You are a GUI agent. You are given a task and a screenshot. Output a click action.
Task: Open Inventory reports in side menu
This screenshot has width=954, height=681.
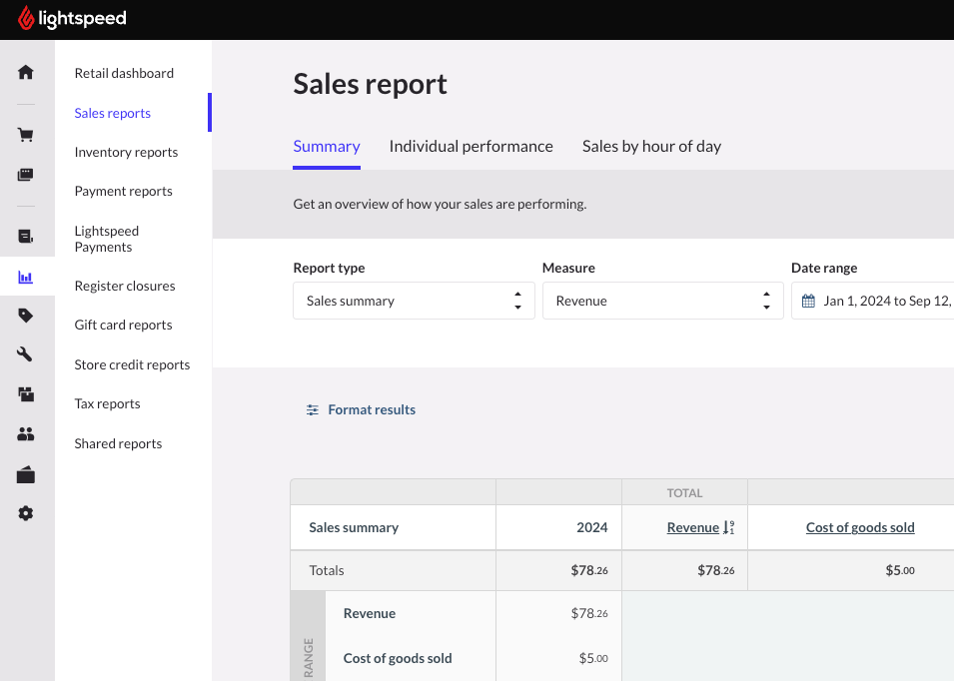click(x=126, y=152)
